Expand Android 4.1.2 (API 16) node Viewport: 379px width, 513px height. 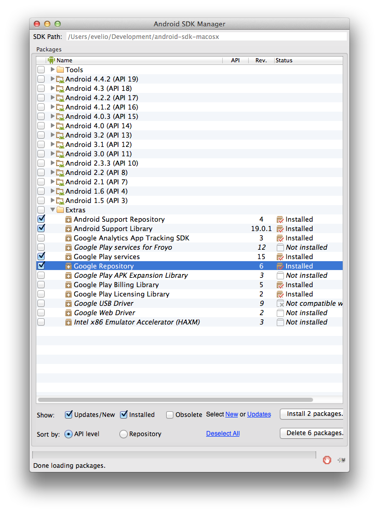point(52,107)
